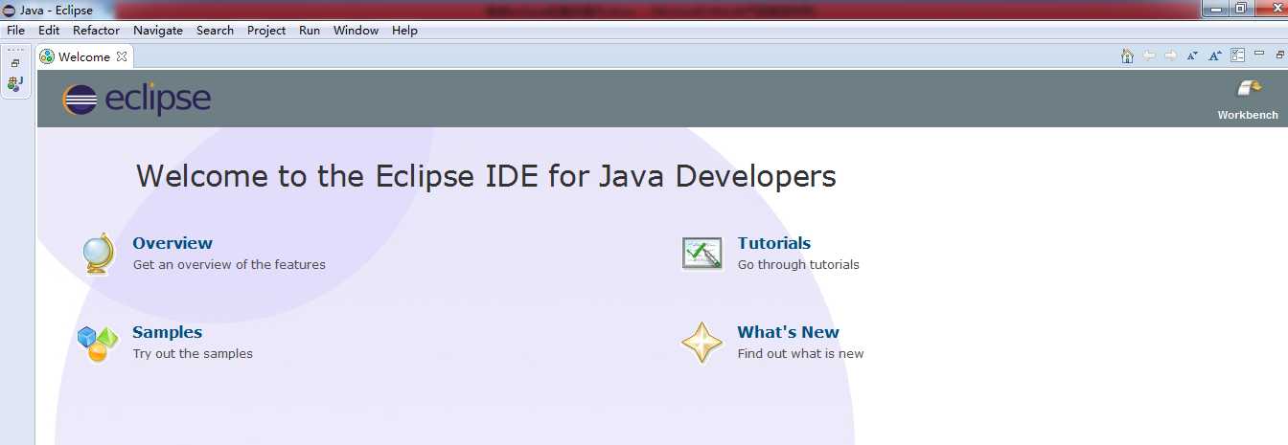Minimize the Eclipse window

[x=1217, y=9]
